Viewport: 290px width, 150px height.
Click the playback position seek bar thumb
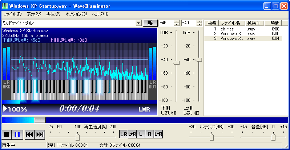coord(40,120)
